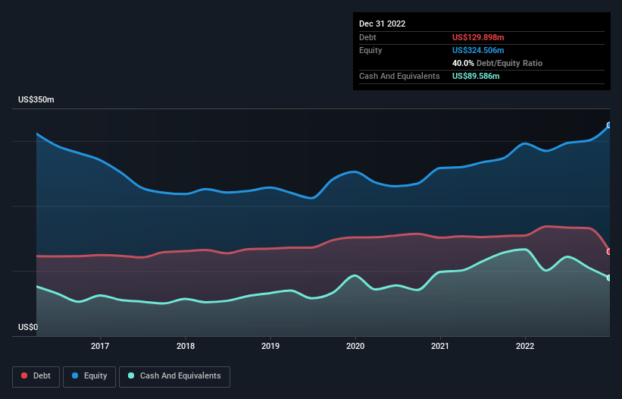Image resolution: width=622 pixels, height=399 pixels.
Task: Toggle the Equity series legend button
Action: click(89, 376)
